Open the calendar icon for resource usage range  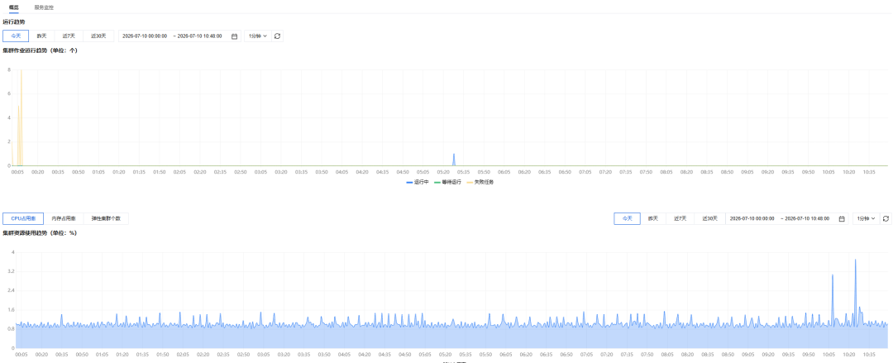pyautogui.click(x=842, y=219)
